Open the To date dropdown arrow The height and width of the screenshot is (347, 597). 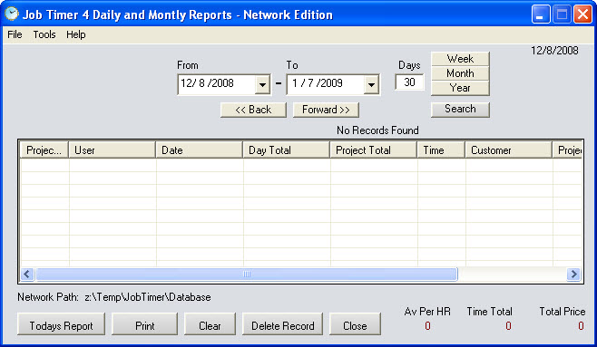pos(371,84)
